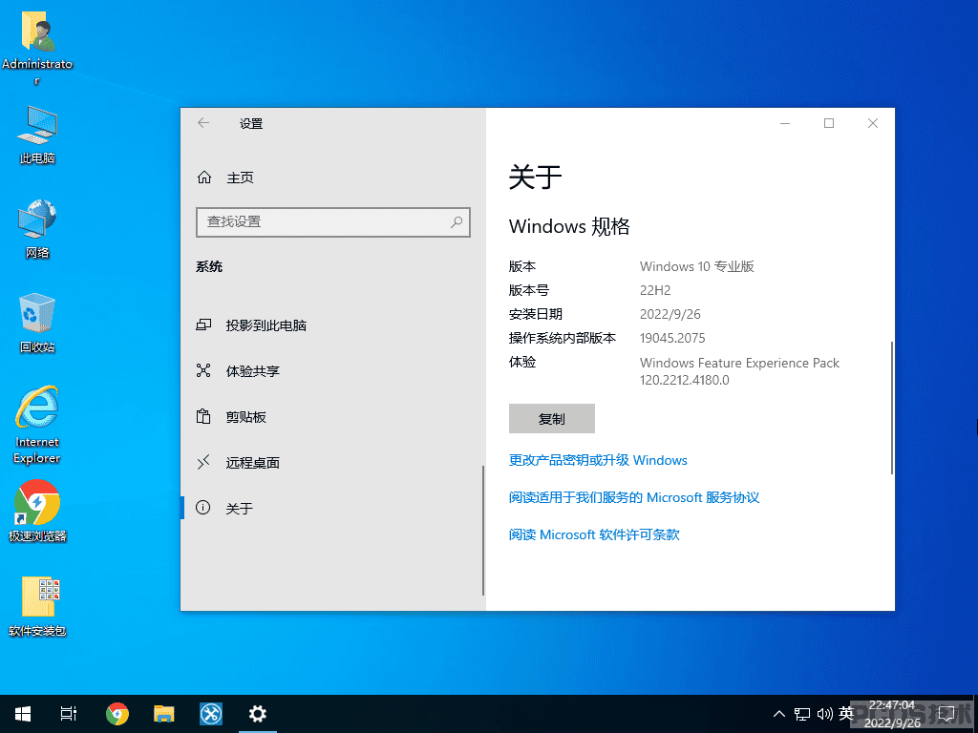
Task: Close the Settings window
Action: [x=873, y=123]
